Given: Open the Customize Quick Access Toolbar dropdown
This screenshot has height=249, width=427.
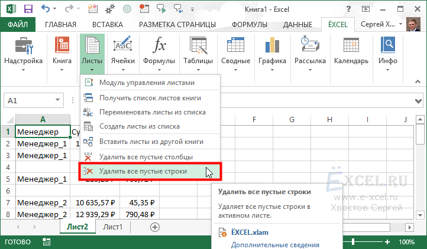Looking at the screenshot, I should point(193,9).
